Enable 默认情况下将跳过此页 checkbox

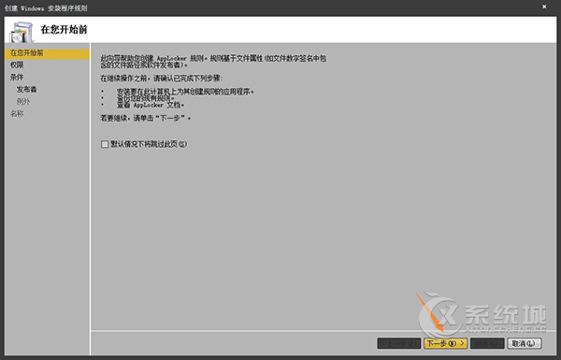pos(105,144)
